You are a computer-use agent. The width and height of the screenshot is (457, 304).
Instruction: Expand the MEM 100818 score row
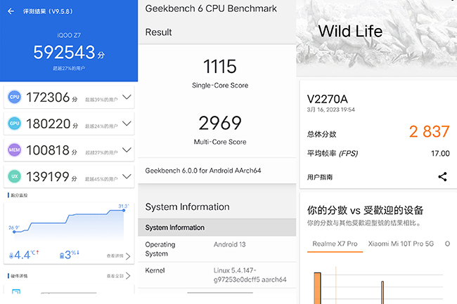point(127,150)
